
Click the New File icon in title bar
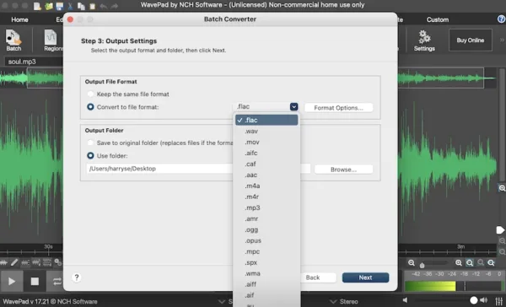click(37, 6)
